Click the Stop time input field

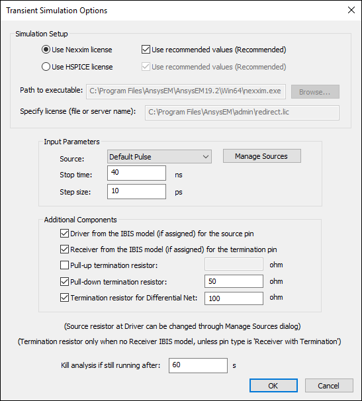[136, 173]
